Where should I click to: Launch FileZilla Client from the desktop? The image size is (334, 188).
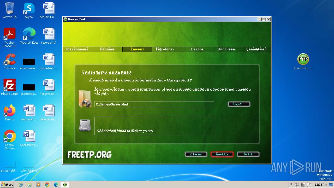(9, 87)
